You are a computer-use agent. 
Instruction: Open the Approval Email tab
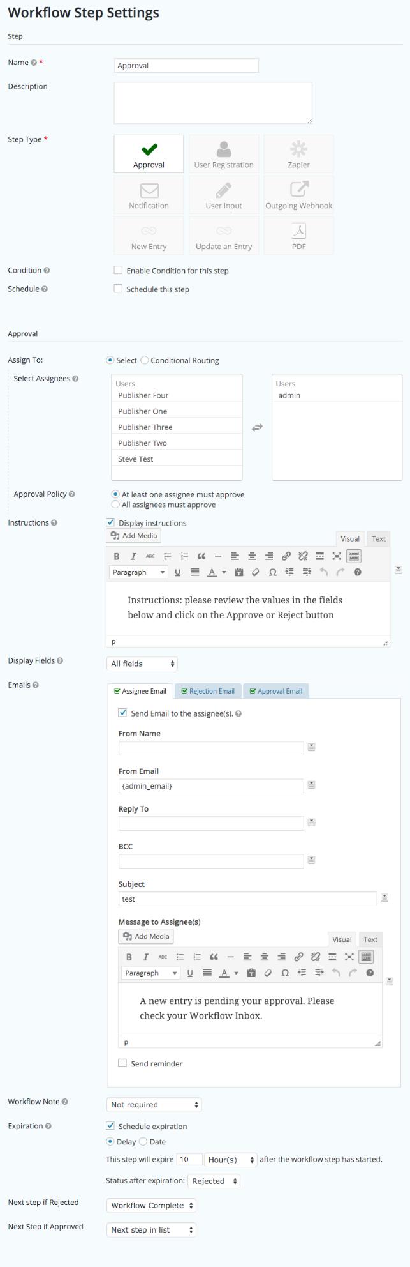coord(276,691)
